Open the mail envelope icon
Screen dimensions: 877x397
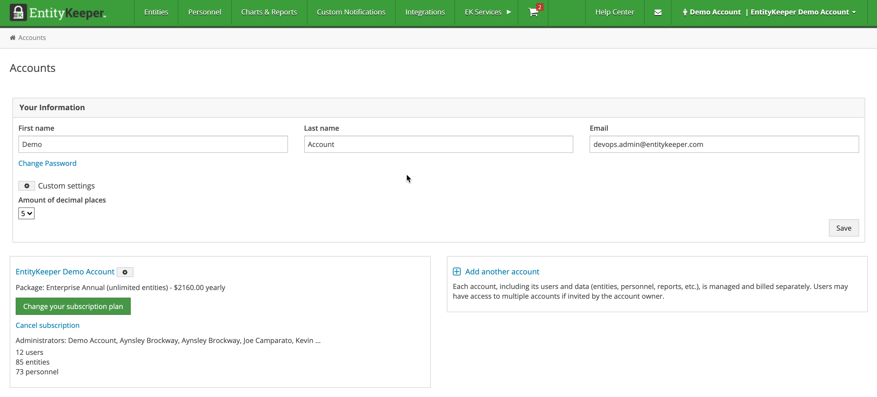(x=658, y=13)
